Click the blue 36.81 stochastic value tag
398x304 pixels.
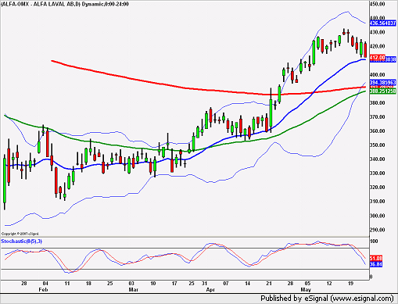tap(376, 264)
